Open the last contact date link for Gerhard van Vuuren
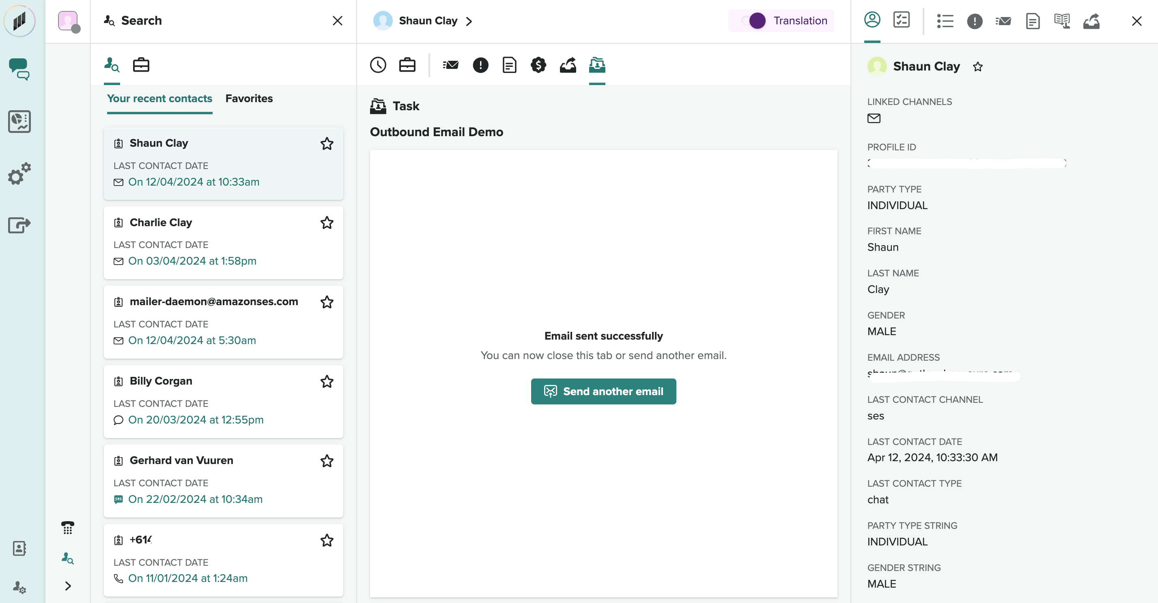The image size is (1158, 603). (195, 499)
